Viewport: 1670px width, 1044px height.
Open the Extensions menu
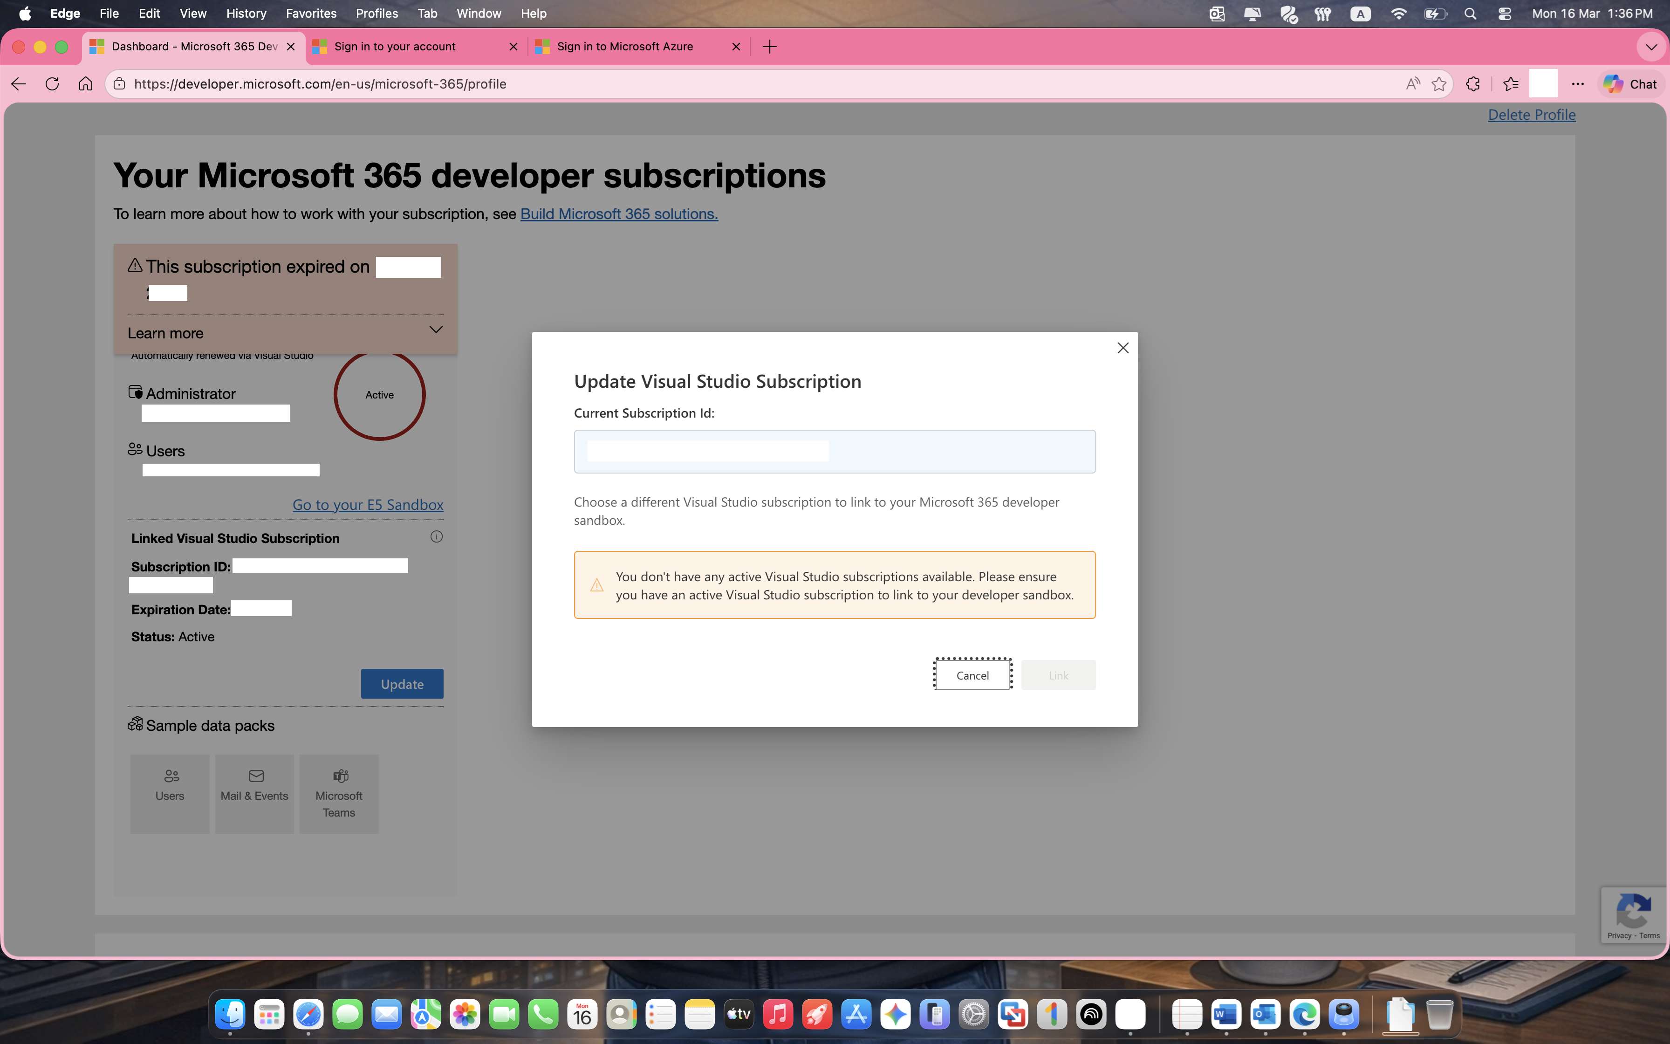pos(1473,84)
